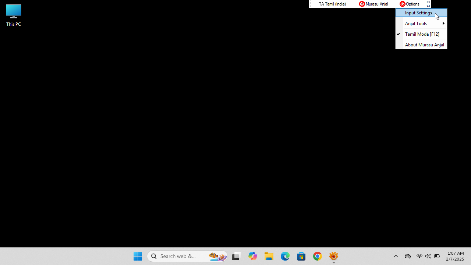The image size is (471, 265).
Task: Click the XnView app icon in taskbar
Action: (334, 256)
